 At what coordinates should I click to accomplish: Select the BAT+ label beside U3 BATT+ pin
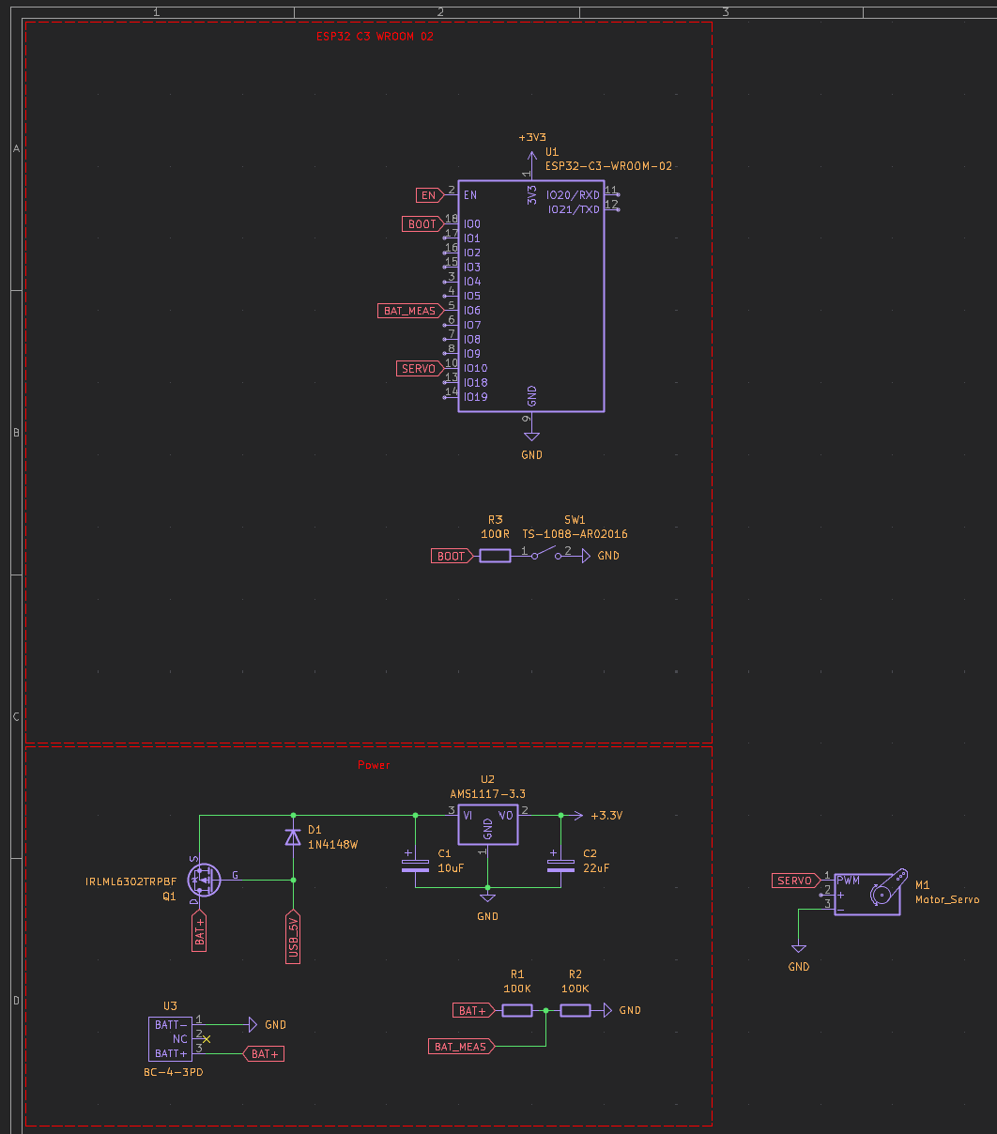264,1054
